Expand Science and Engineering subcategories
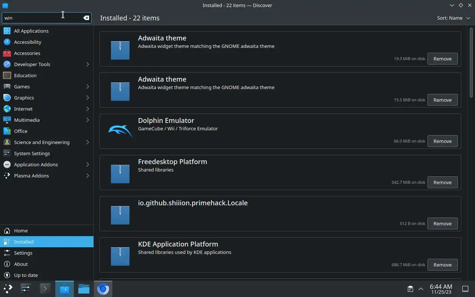This screenshot has height=297, width=475. point(88,142)
